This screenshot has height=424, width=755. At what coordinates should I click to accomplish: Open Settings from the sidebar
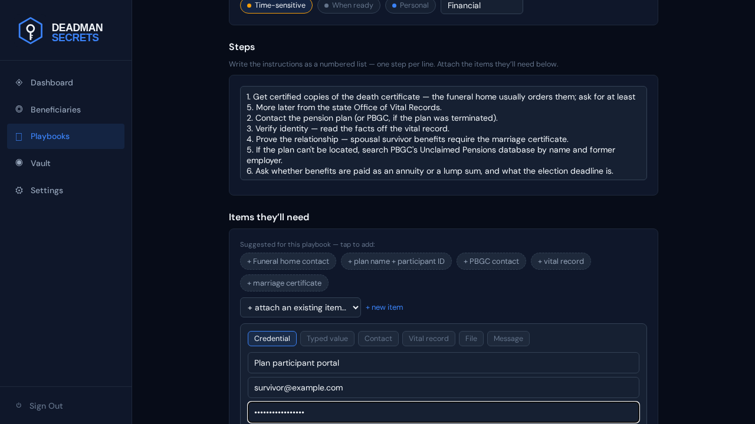click(x=65, y=190)
